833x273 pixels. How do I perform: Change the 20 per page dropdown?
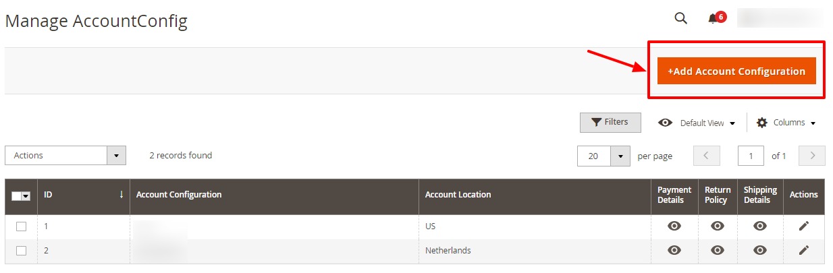[603, 156]
